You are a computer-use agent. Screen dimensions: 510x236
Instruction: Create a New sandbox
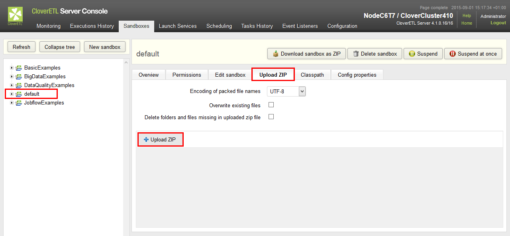(105, 47)
